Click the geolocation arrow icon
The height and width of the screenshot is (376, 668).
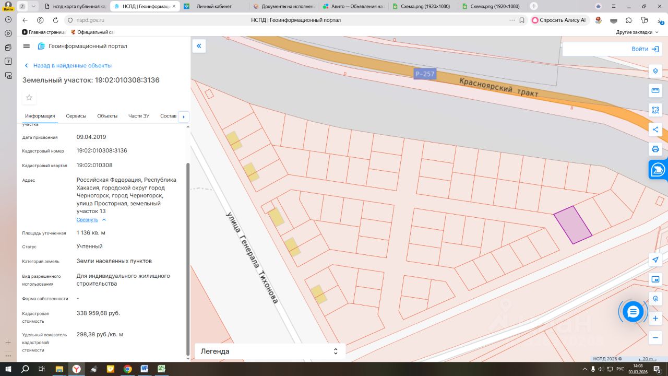[655, 260]
